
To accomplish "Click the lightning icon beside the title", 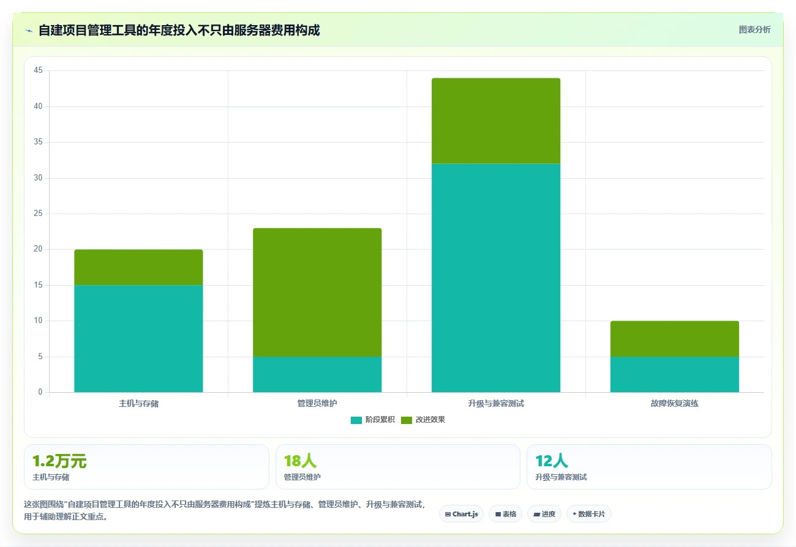I will pyautogui.click(x=29, y=31).
